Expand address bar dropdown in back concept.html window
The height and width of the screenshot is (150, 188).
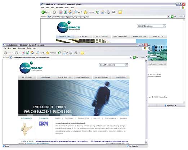click(169, 17)
